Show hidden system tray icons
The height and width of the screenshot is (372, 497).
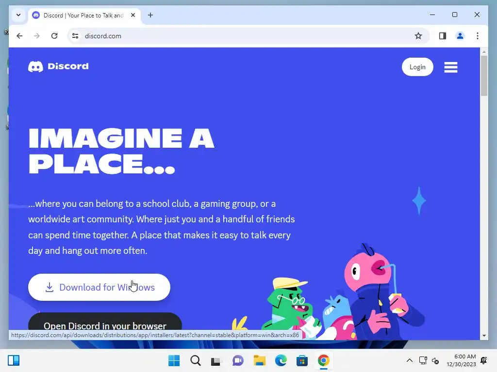[409, 360]
